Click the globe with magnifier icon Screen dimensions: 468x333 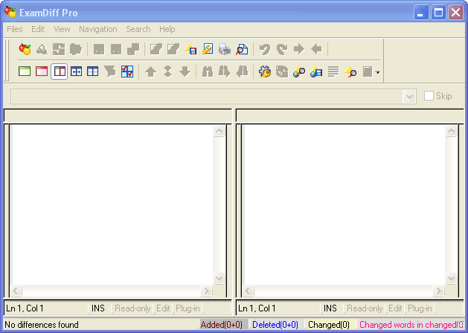(299, 72)
